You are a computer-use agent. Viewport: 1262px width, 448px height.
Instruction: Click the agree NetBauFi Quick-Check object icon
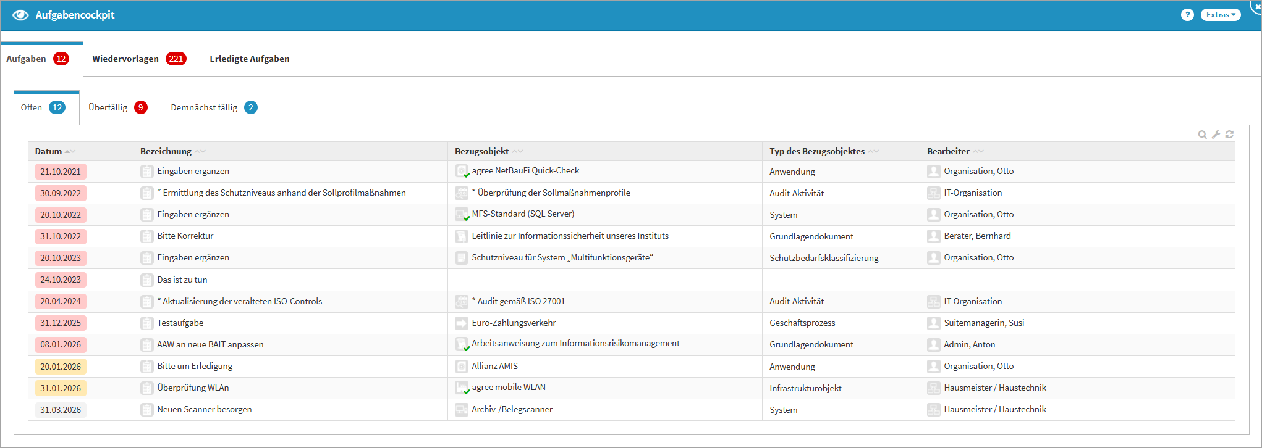coord(462,172)
